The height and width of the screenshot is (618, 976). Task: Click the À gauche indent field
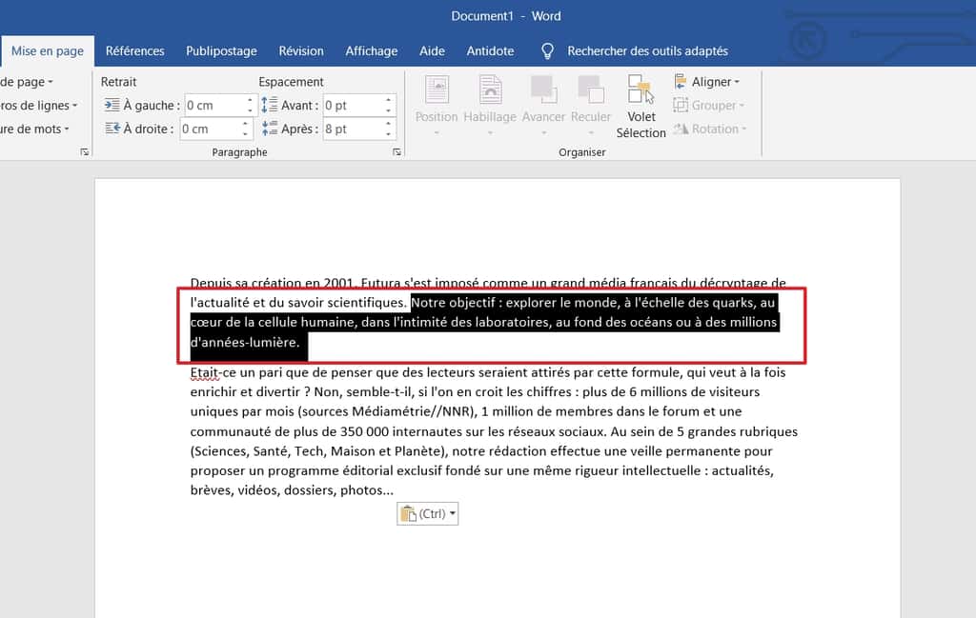pos(220,105)
